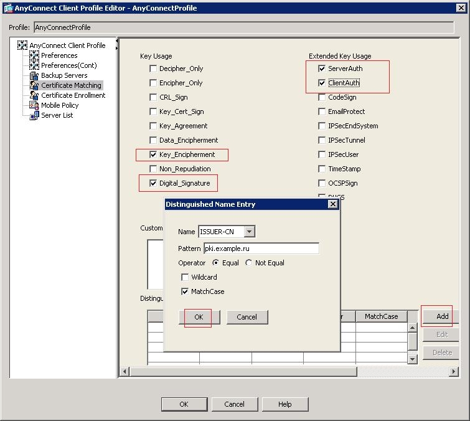Check the OCSPSign option
The width and height of the screenshot is (470, 421).
[322, 183]
